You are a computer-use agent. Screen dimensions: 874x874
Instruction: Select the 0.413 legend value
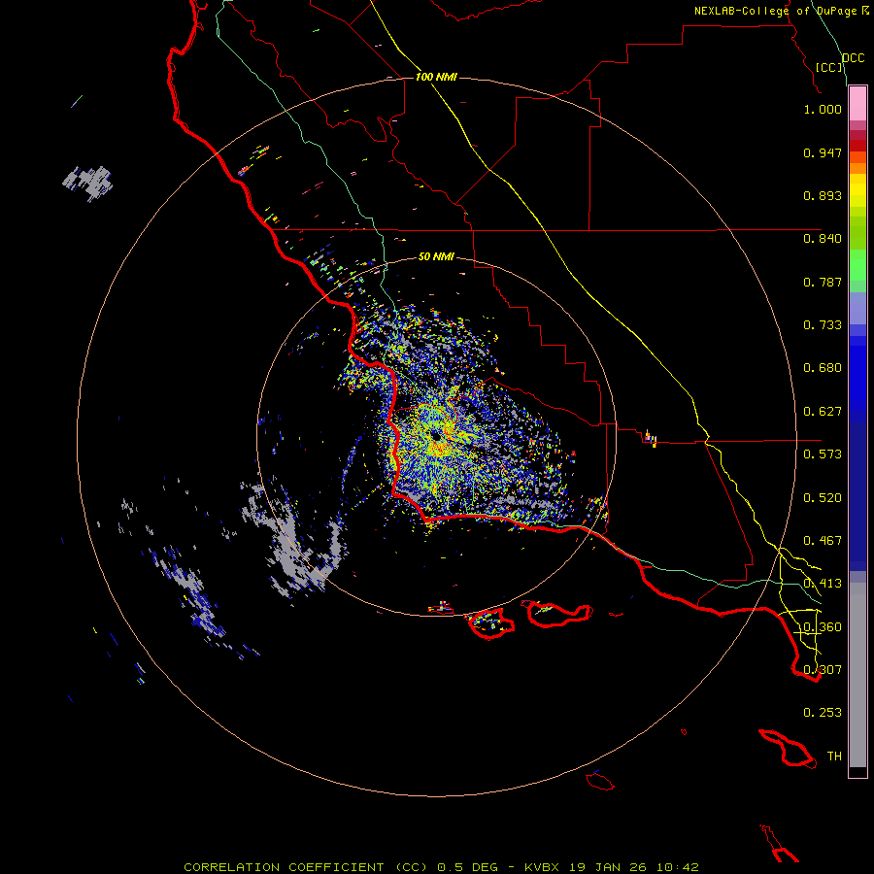823,584
